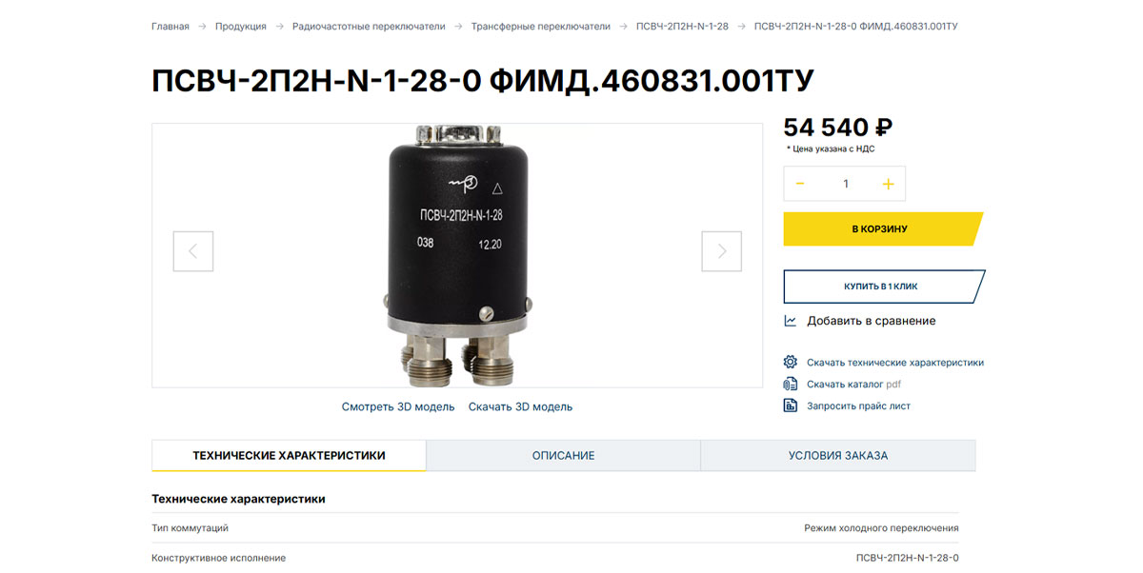
Task: Buy now using КУПИТЬ В 1 КЛИК
Action: (x=883, y=286)
